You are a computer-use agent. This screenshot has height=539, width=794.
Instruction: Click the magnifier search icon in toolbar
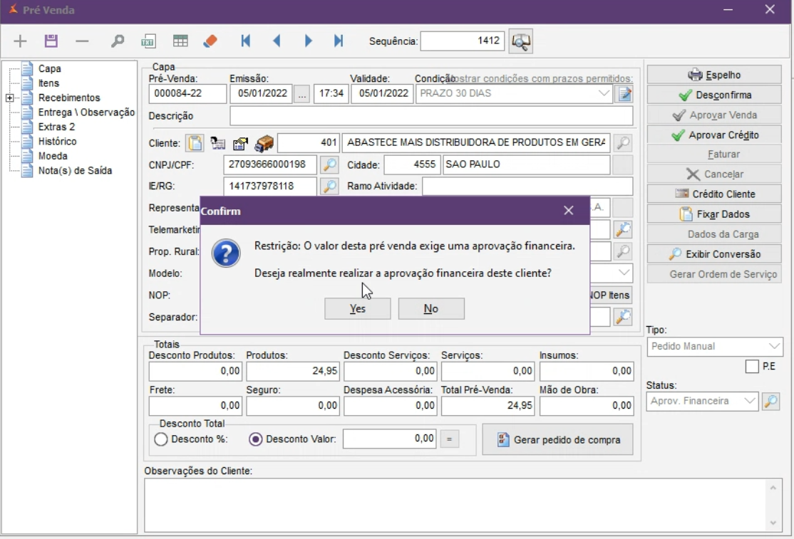pyautogui.click(x=118, y=41)
